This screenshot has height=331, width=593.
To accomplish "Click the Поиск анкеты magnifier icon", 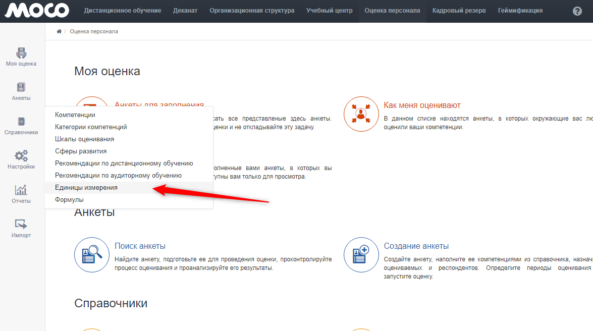I will (x=92, y=255).
